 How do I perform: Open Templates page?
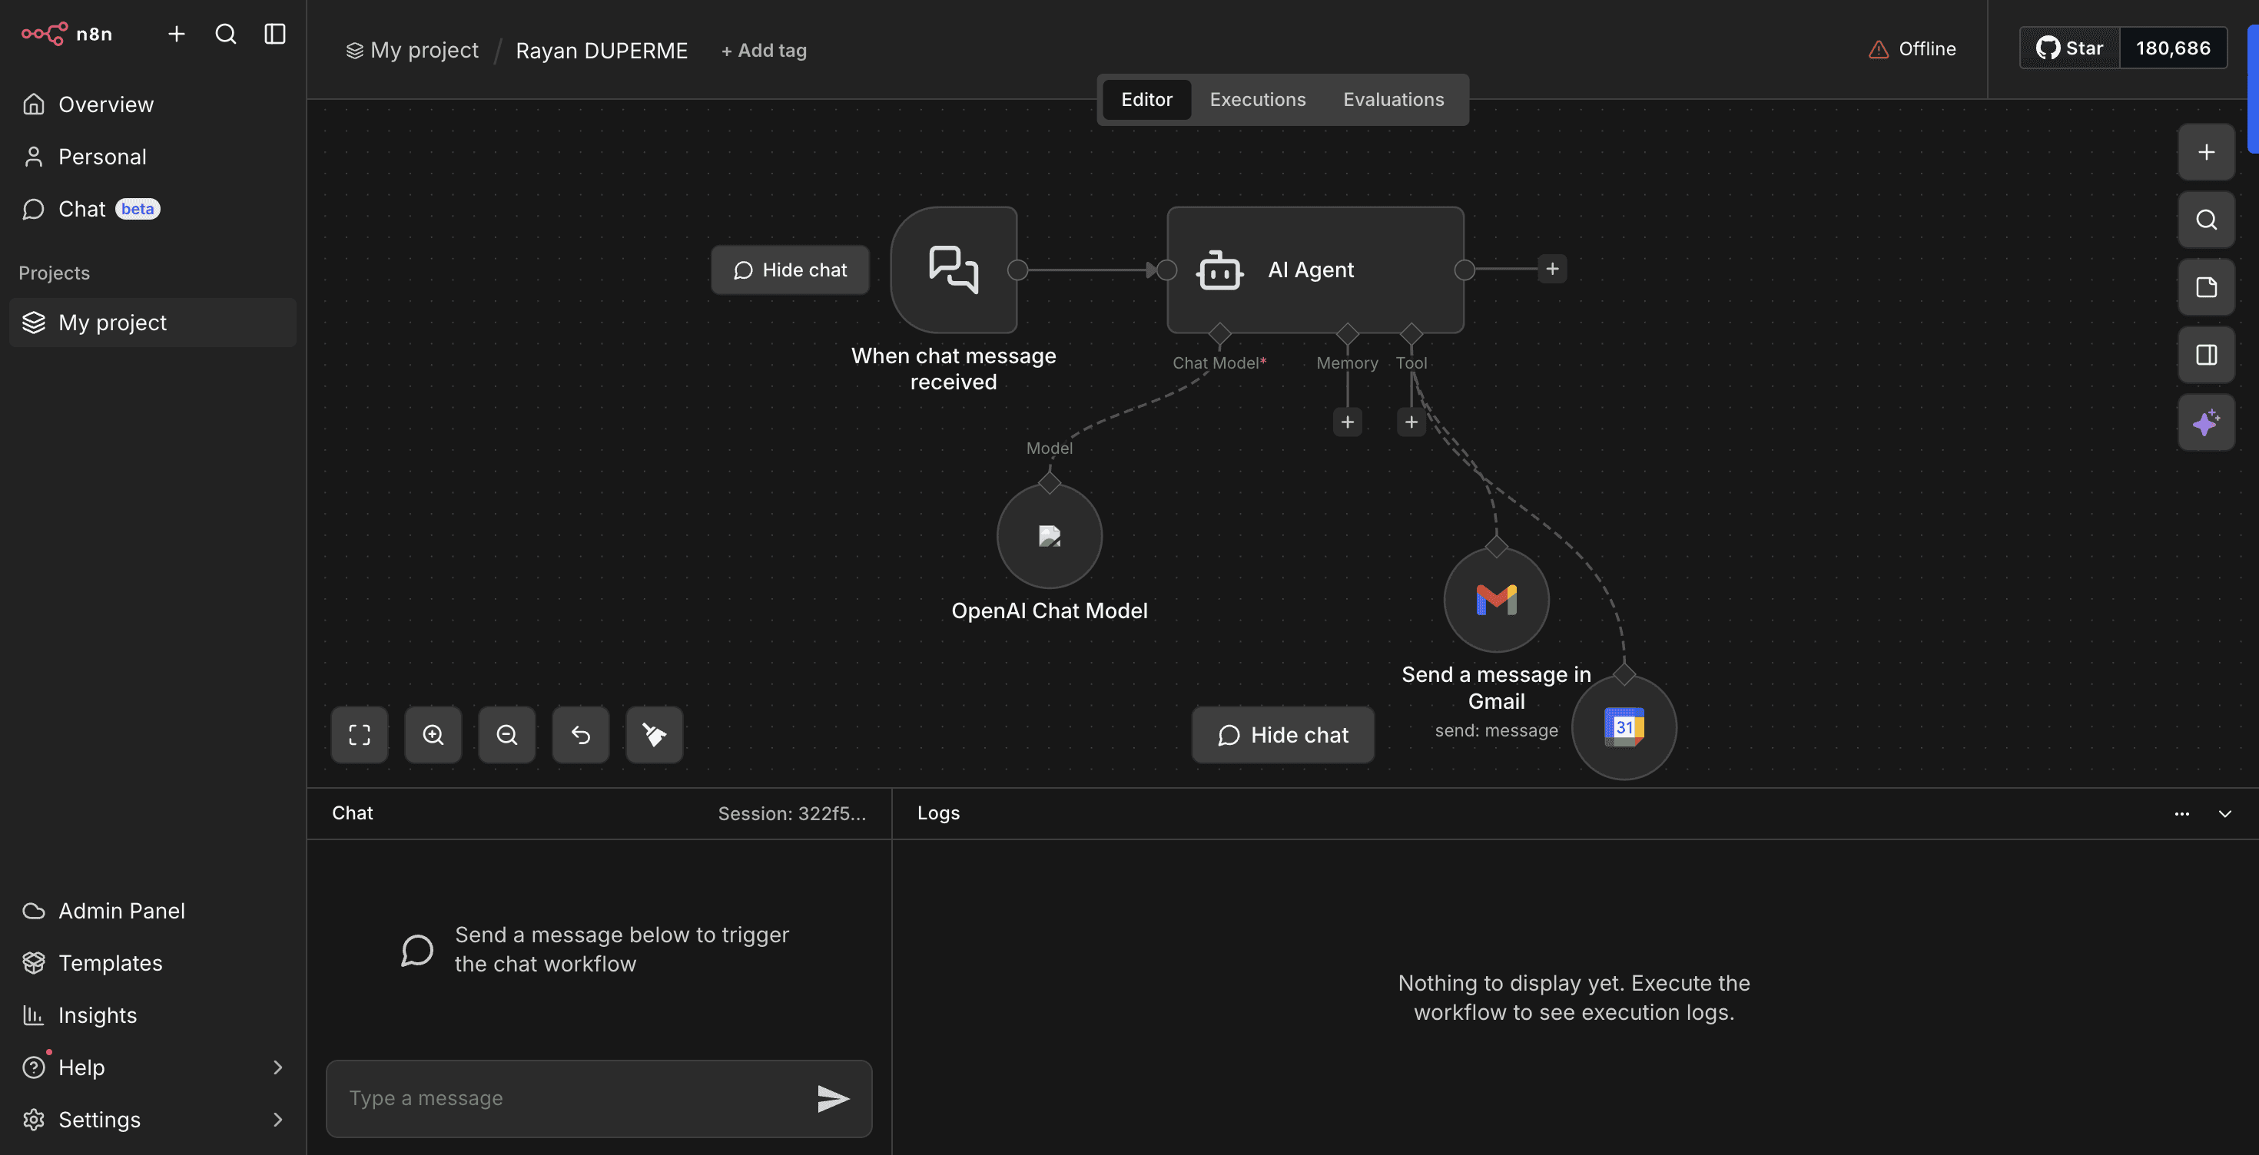point(153,963)
